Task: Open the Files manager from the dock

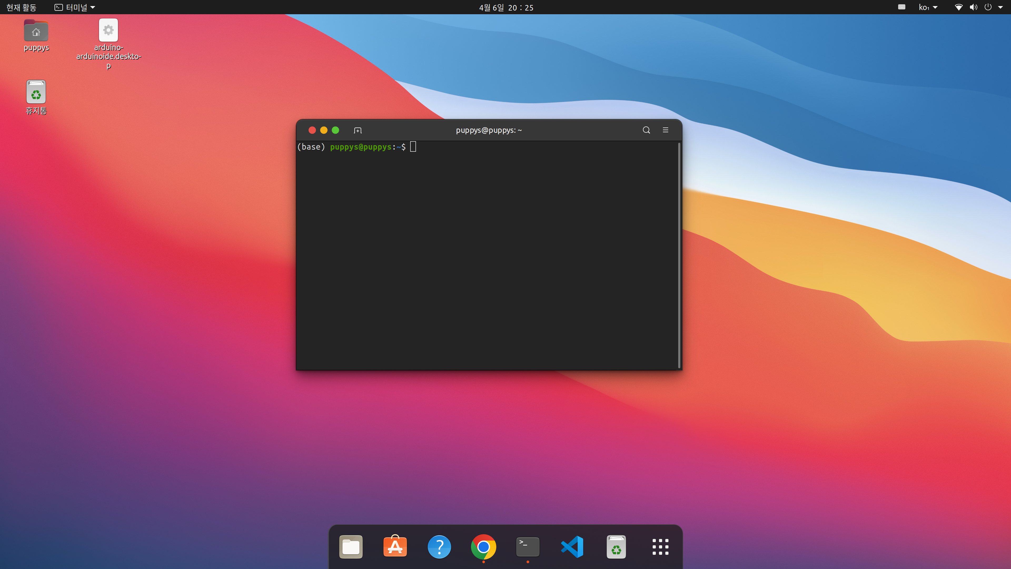Action: (350, 546)
